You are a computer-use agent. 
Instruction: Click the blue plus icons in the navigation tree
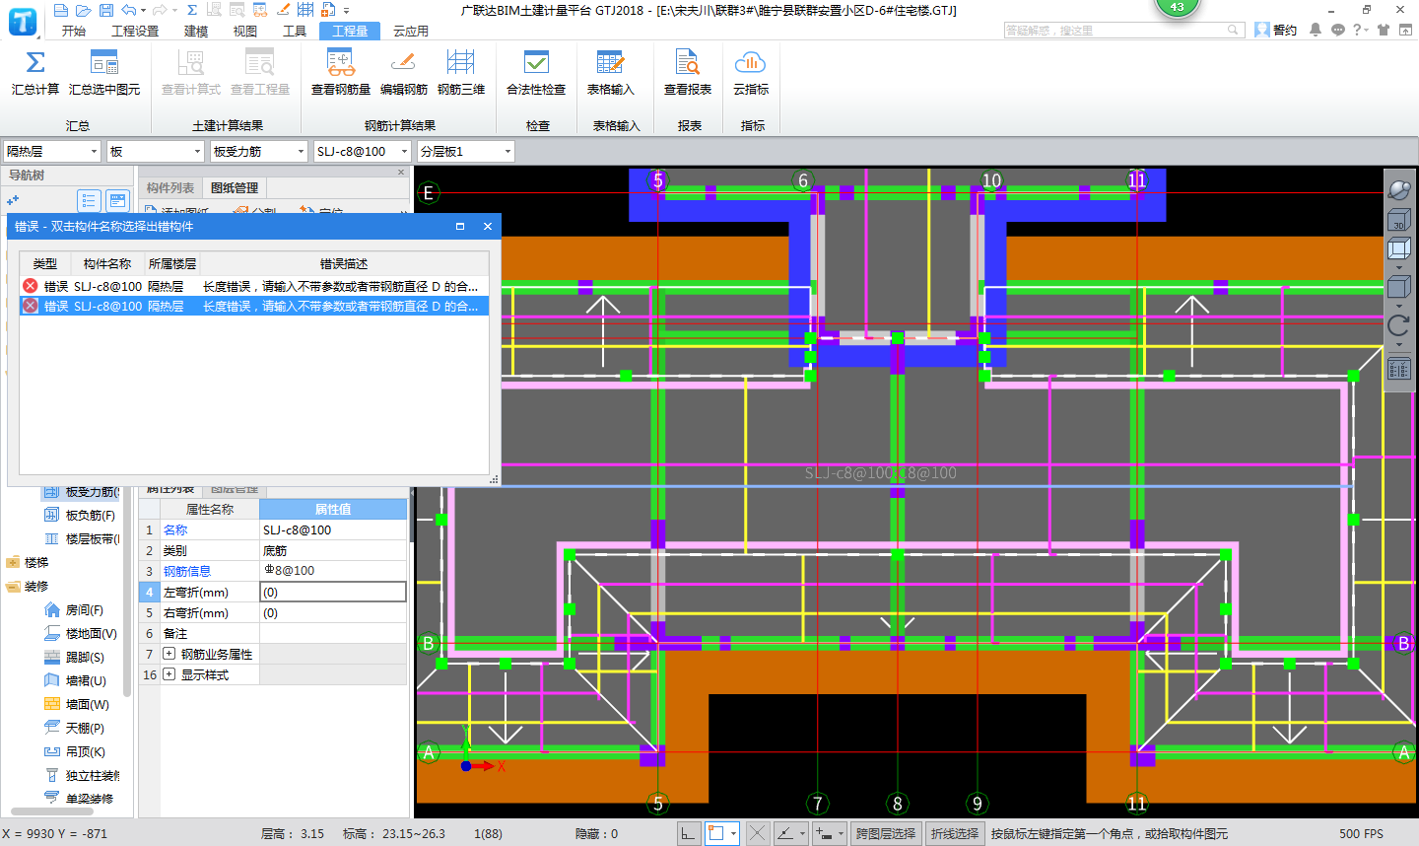pyautogui.click(x=13, y=200)
